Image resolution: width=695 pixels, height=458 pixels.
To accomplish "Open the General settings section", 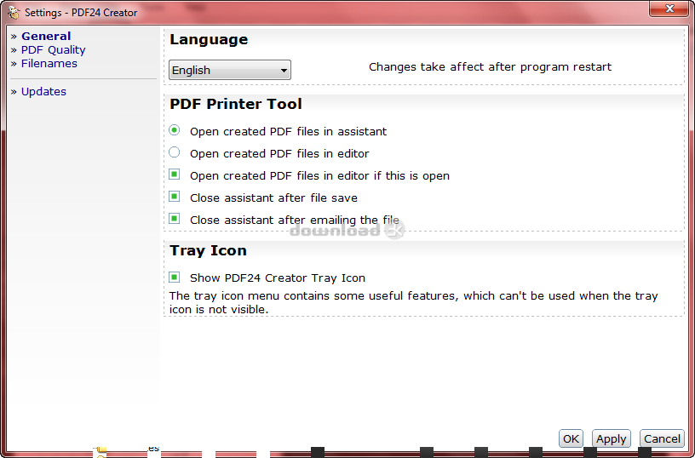I will (46, 37).
